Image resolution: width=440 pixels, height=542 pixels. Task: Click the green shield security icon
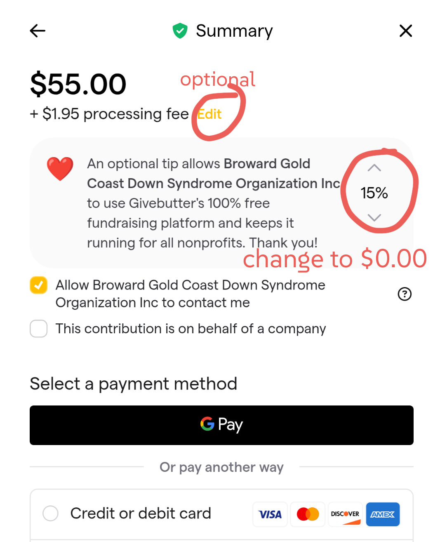click(180, 31)
